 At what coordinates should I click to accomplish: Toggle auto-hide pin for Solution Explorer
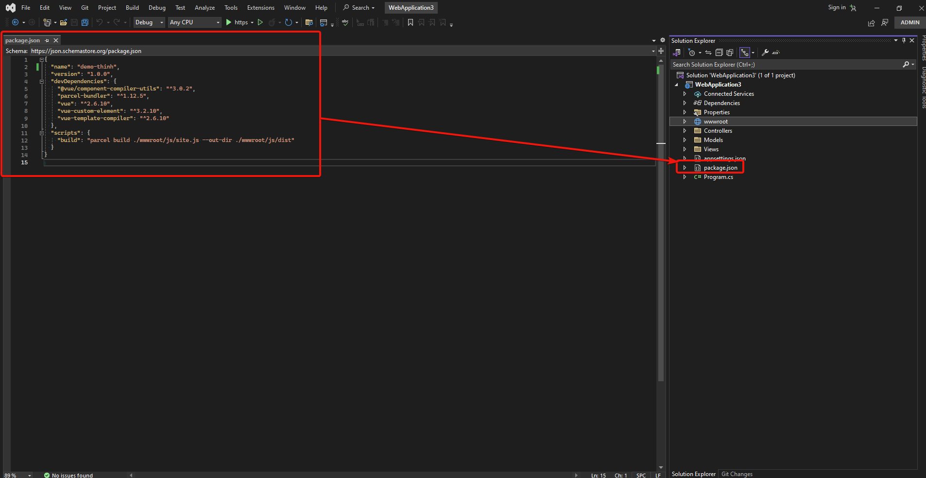click(x=904, y=40)
